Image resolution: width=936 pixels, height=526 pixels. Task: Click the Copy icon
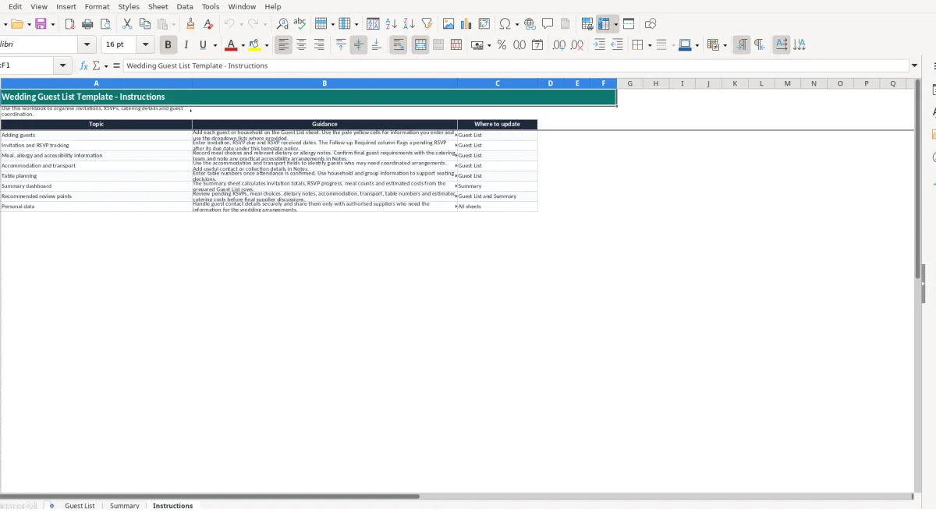point(144,24)
